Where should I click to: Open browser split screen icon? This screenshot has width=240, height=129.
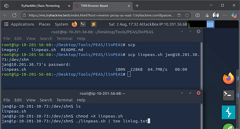click(x=197, y=15)
